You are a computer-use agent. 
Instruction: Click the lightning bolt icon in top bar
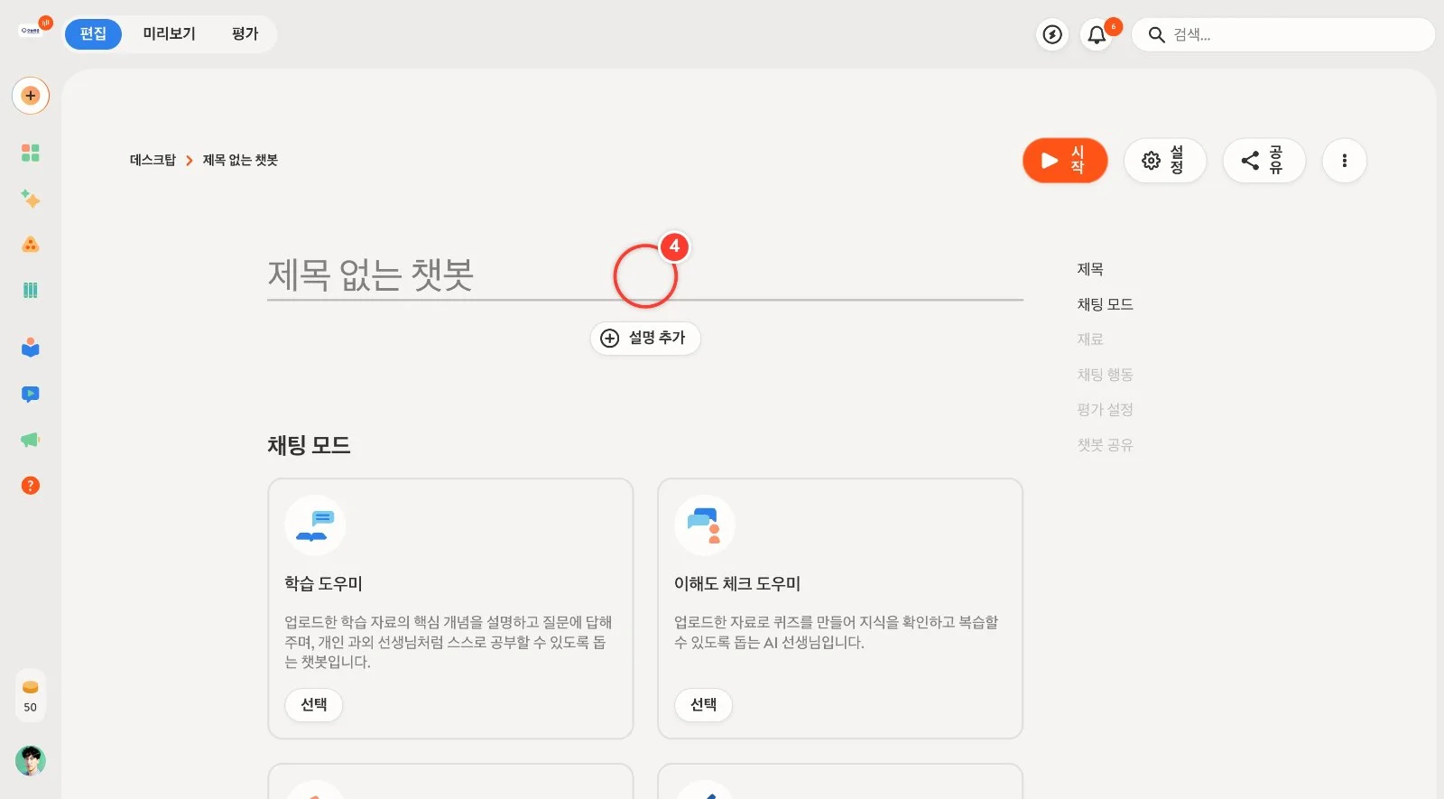[1052, 34]
